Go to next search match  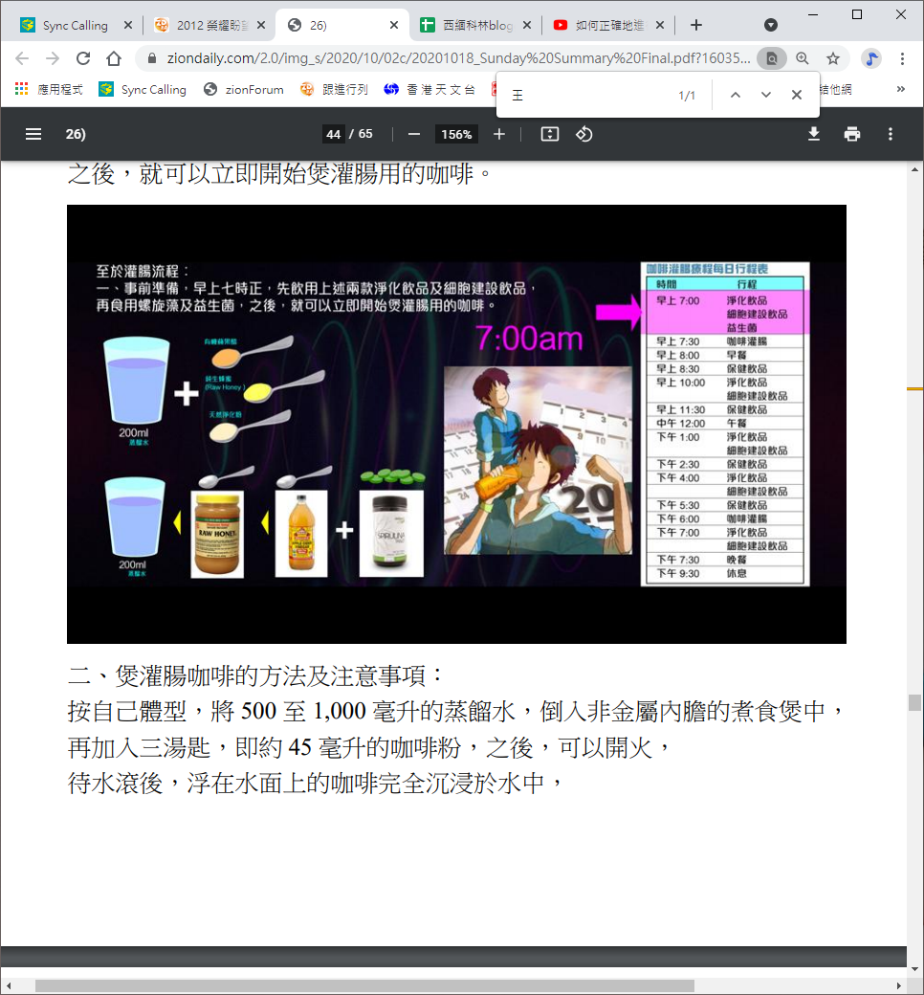point(766,95)
